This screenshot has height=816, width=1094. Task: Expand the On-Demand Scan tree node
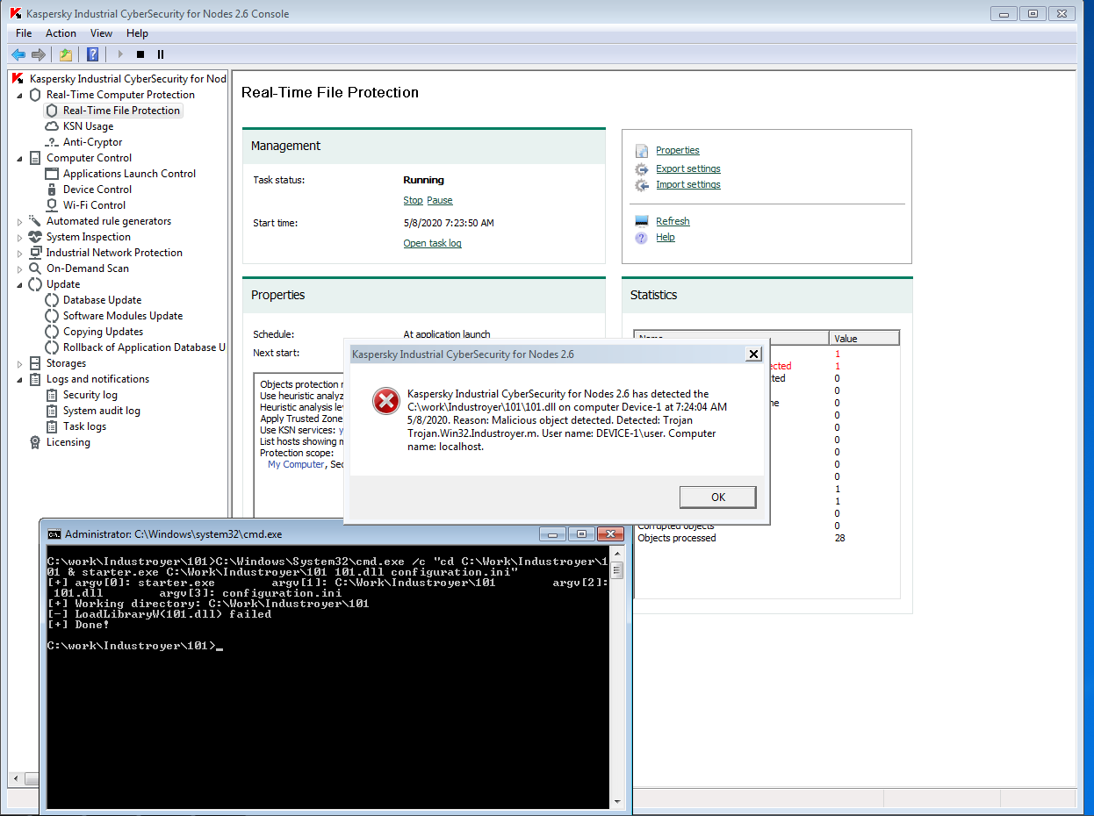[20, 269]
